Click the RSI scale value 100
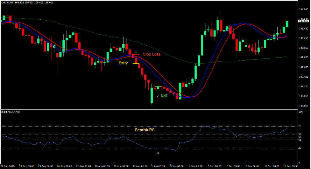The height and width of the screenshot is (169, 311). 300,112
